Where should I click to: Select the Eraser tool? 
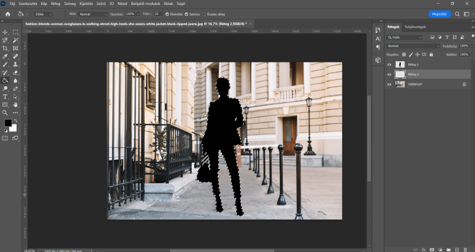tap(15, 72)
